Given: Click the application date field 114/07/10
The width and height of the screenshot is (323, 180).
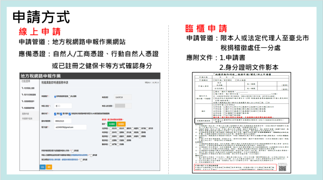Looking at the screenshot, I should (x=123, y=97).
